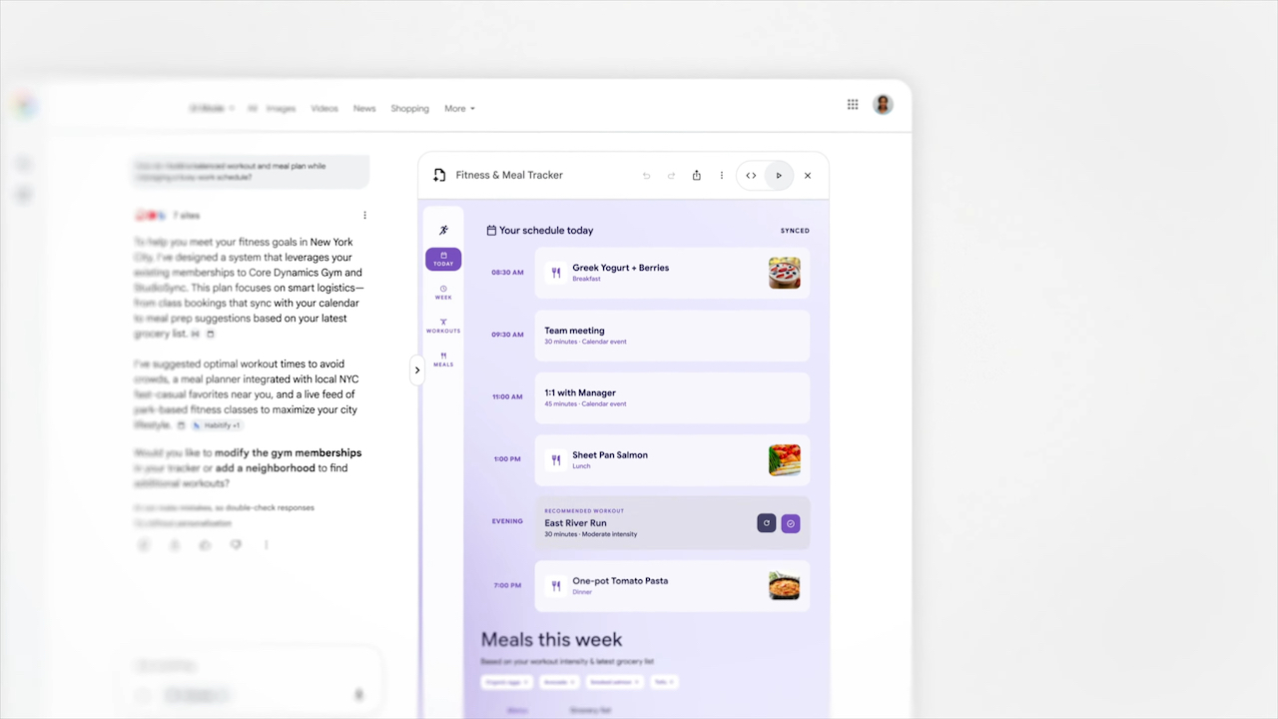The height and width of the screenshot is (719, 1278).
Task: Click the One-pot Tomato Pasta fork icon
Action: pyautogui.click(x=556, y=585)
